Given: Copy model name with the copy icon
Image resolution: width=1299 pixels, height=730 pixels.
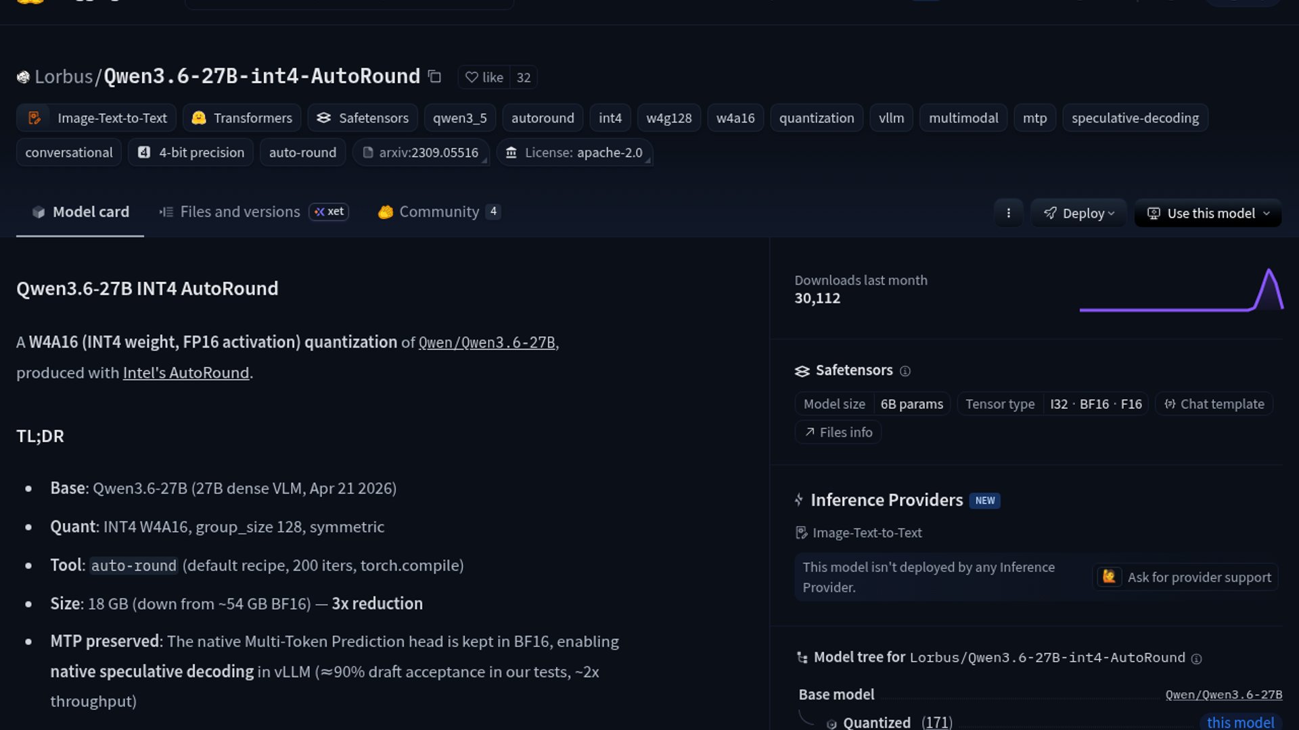Looking at the screenshot, I should (435, 77).
